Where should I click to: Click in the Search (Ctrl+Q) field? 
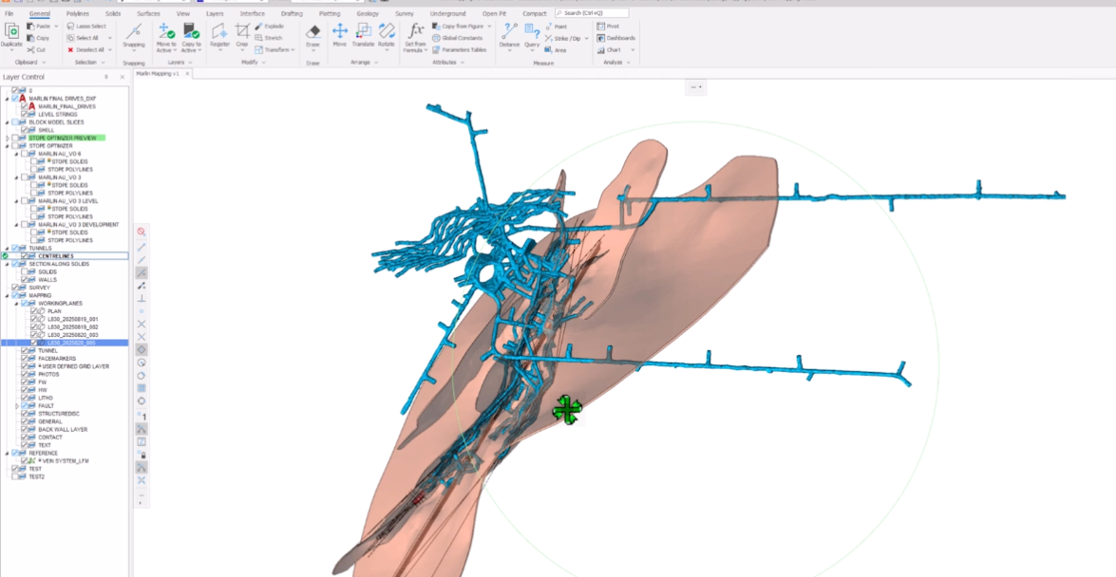point(594,13)
